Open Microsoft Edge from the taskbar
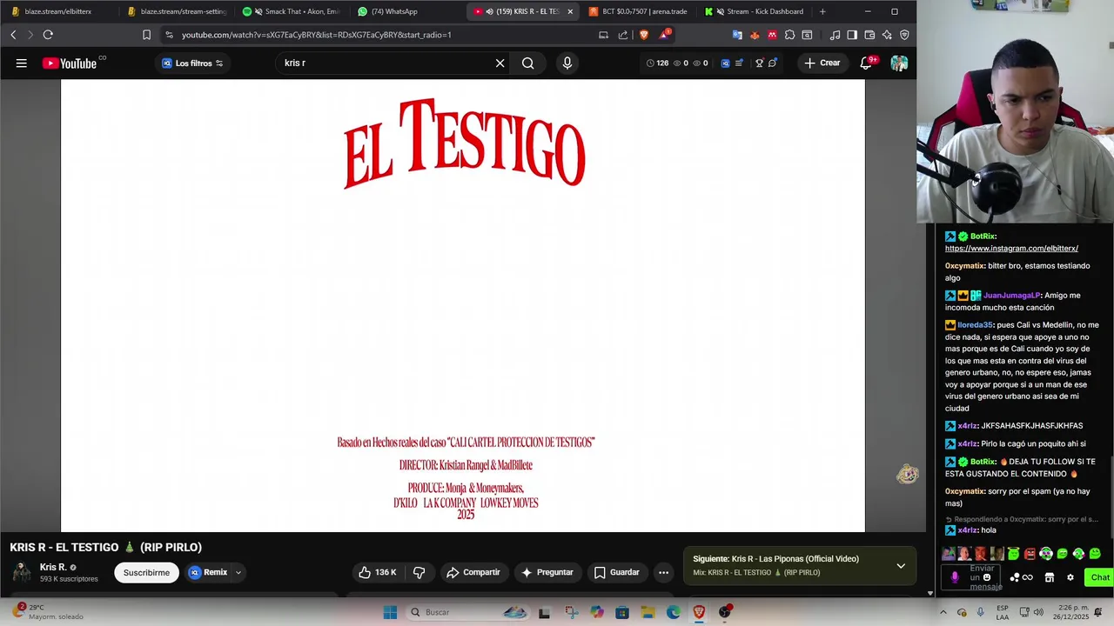The image size is (1114, 626). (x=674, y=612)
